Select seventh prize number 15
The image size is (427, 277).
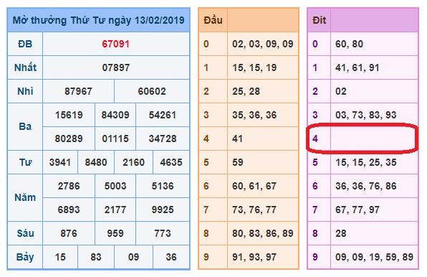point(60,257)
